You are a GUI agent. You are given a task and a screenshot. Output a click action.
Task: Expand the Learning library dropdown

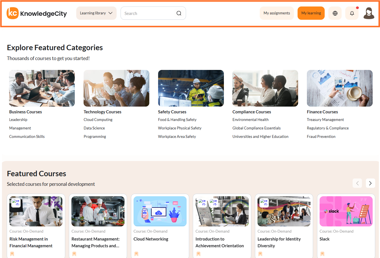[x=96, y=13]
